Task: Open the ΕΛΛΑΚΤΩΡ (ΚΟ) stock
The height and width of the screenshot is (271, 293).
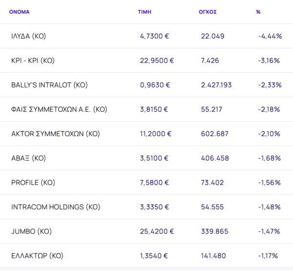Action: pos(37,256)
